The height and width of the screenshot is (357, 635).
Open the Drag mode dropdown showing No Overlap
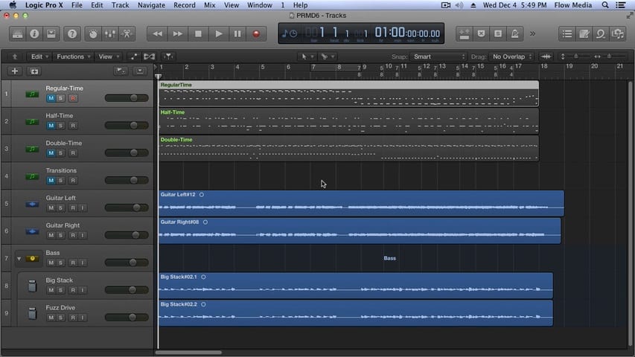click(512, 57)
